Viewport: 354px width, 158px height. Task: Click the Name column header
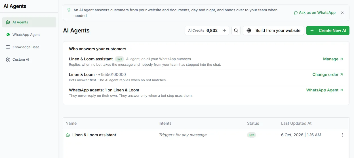(71, 123)
